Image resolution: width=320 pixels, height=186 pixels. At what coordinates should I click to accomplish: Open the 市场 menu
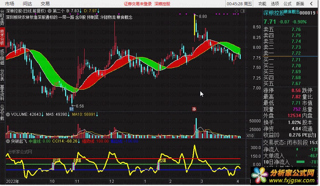(x=10, y=4)
